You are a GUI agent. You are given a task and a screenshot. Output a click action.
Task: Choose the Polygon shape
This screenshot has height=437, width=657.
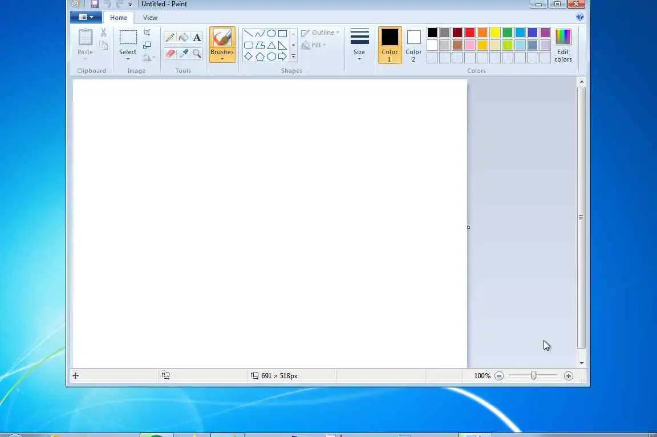coord(260,45)
